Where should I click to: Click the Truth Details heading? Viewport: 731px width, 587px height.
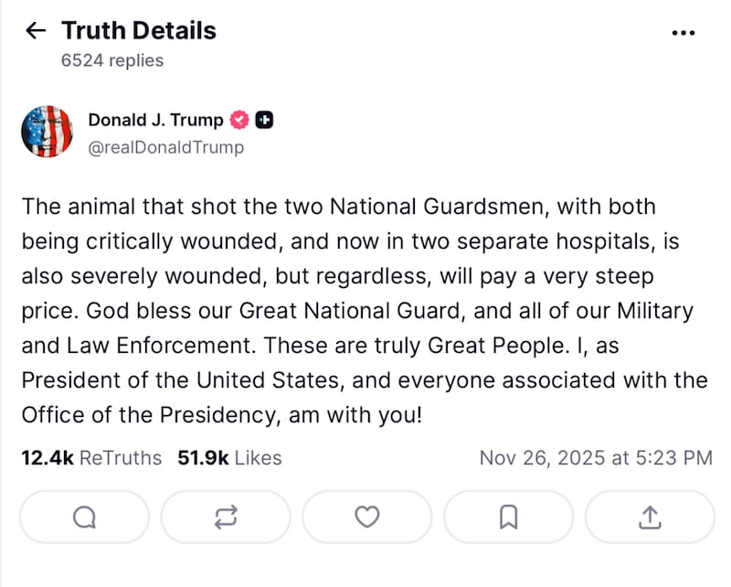pyautogui.click(x=139, y=31)
